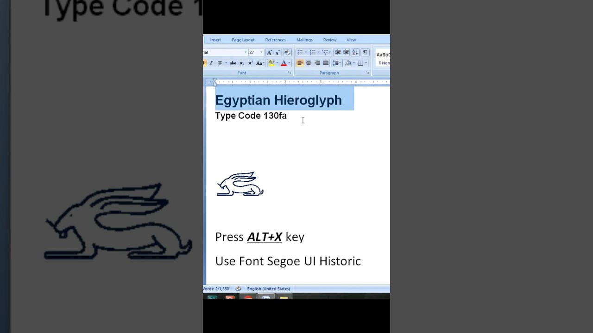
Task: Open the Insert ribbon tab
Action: (215, 40)
